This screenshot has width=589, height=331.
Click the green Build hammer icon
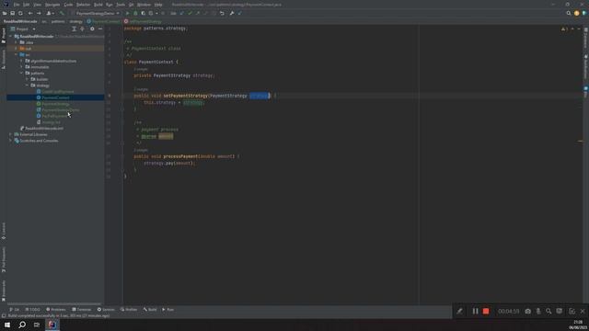coord(62,13)
